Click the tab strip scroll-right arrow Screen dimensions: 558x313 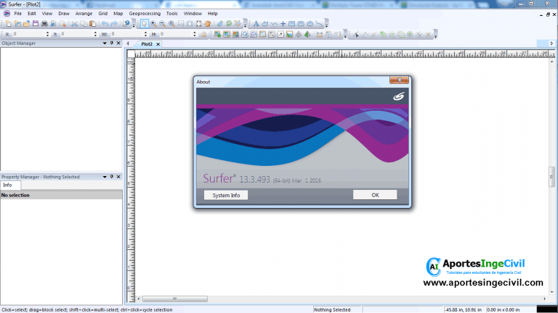click(551, 43)
